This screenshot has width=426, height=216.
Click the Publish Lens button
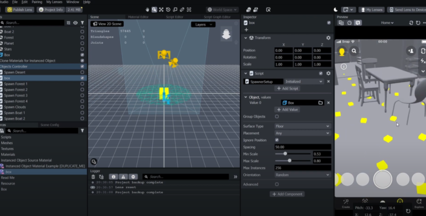tap(20, 9)
